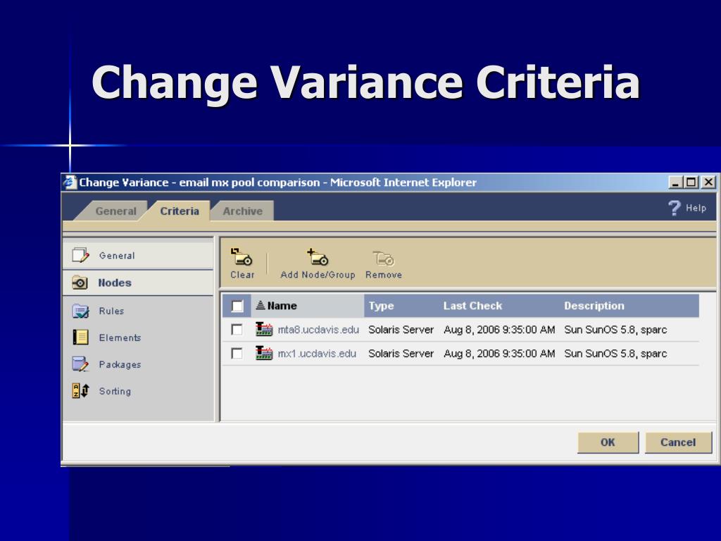The width and height of the screenshot is (721, 541).
Task: Check the box for mta8.ucdavis.edu row
Action: (x=237, y=330)
